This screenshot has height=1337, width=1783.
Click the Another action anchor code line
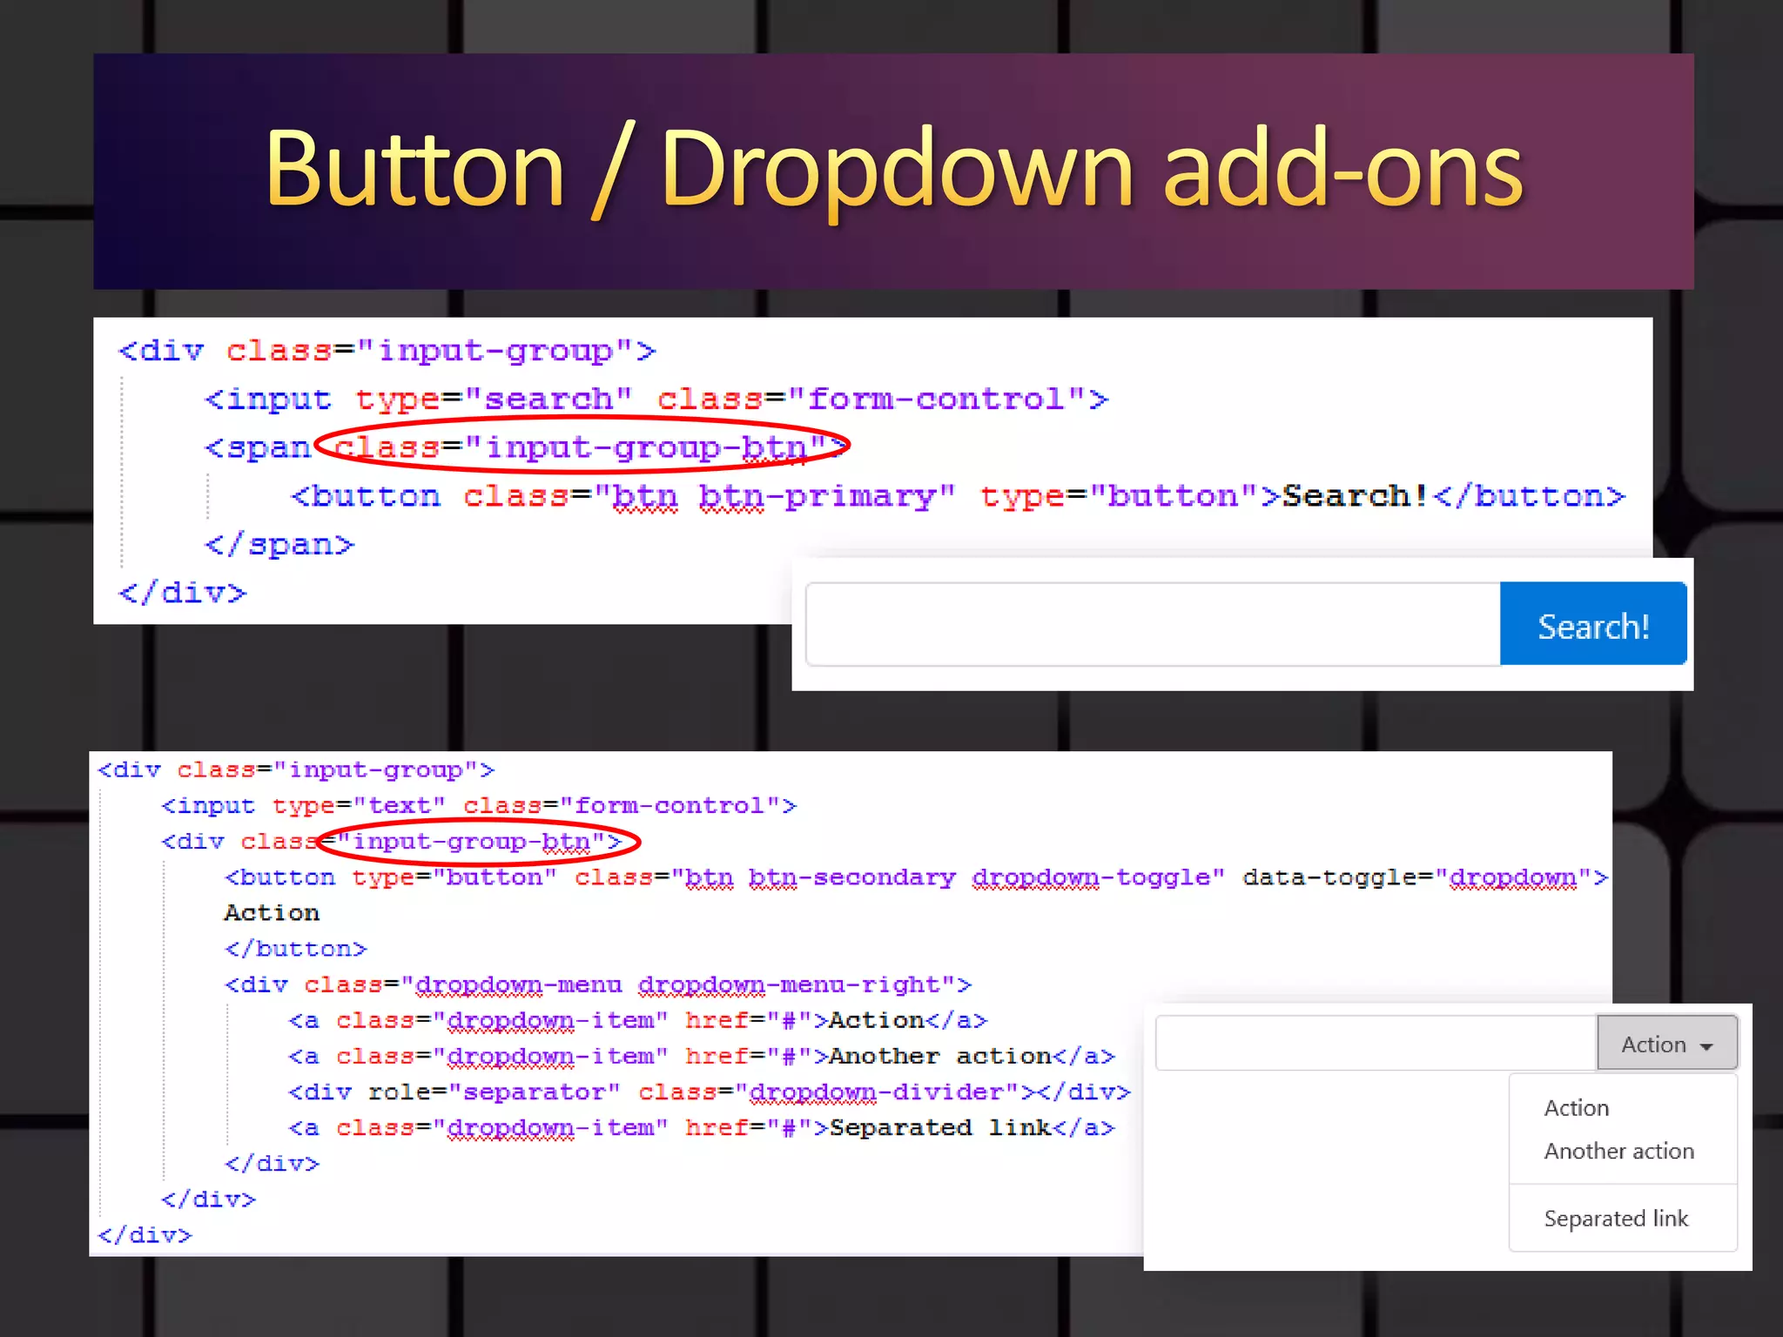click(701, 1056)
